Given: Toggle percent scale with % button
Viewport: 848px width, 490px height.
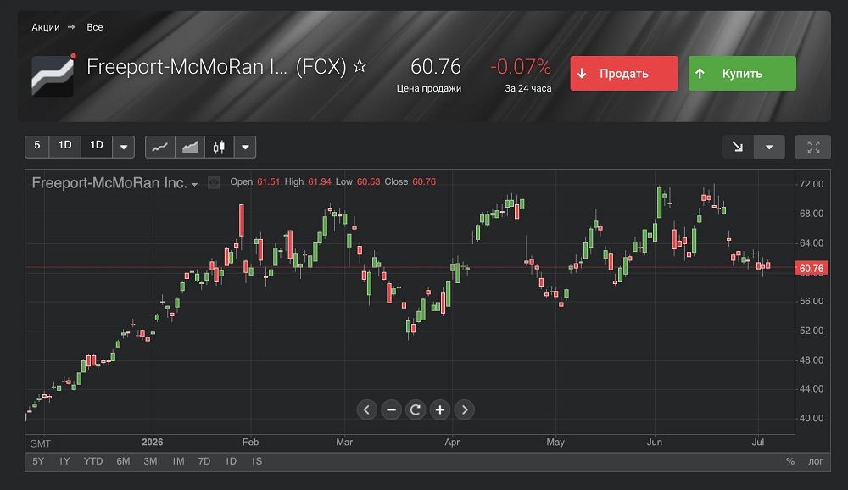Looking at the screenshot, I should click(x=790, y=461).
